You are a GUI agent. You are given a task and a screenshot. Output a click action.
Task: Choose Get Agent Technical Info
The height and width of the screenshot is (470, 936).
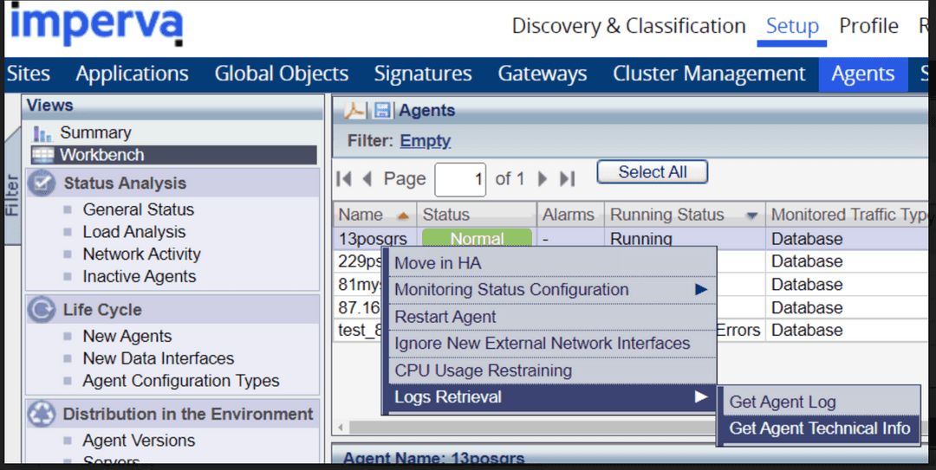tap(819, 428)
